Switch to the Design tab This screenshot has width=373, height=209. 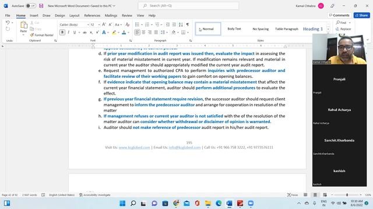(x=59, y=16)
